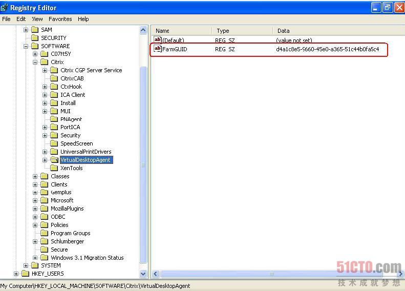Screen dimensions: 405x291
Task: Click the PortICA folder icon
Action: pyautogui.click(x=54, y=127)
